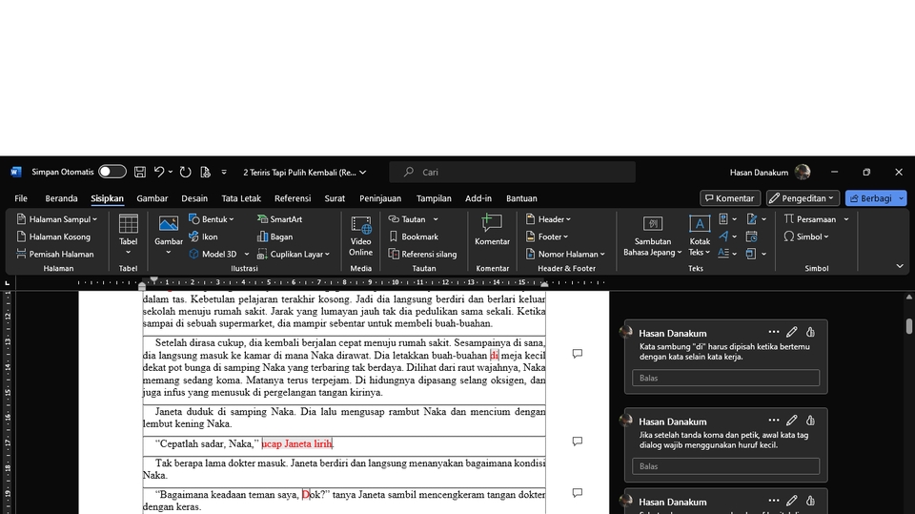Expand the Tautan dropdown arrow
This screenshot has height=514, width=915.
coord(436,219)
